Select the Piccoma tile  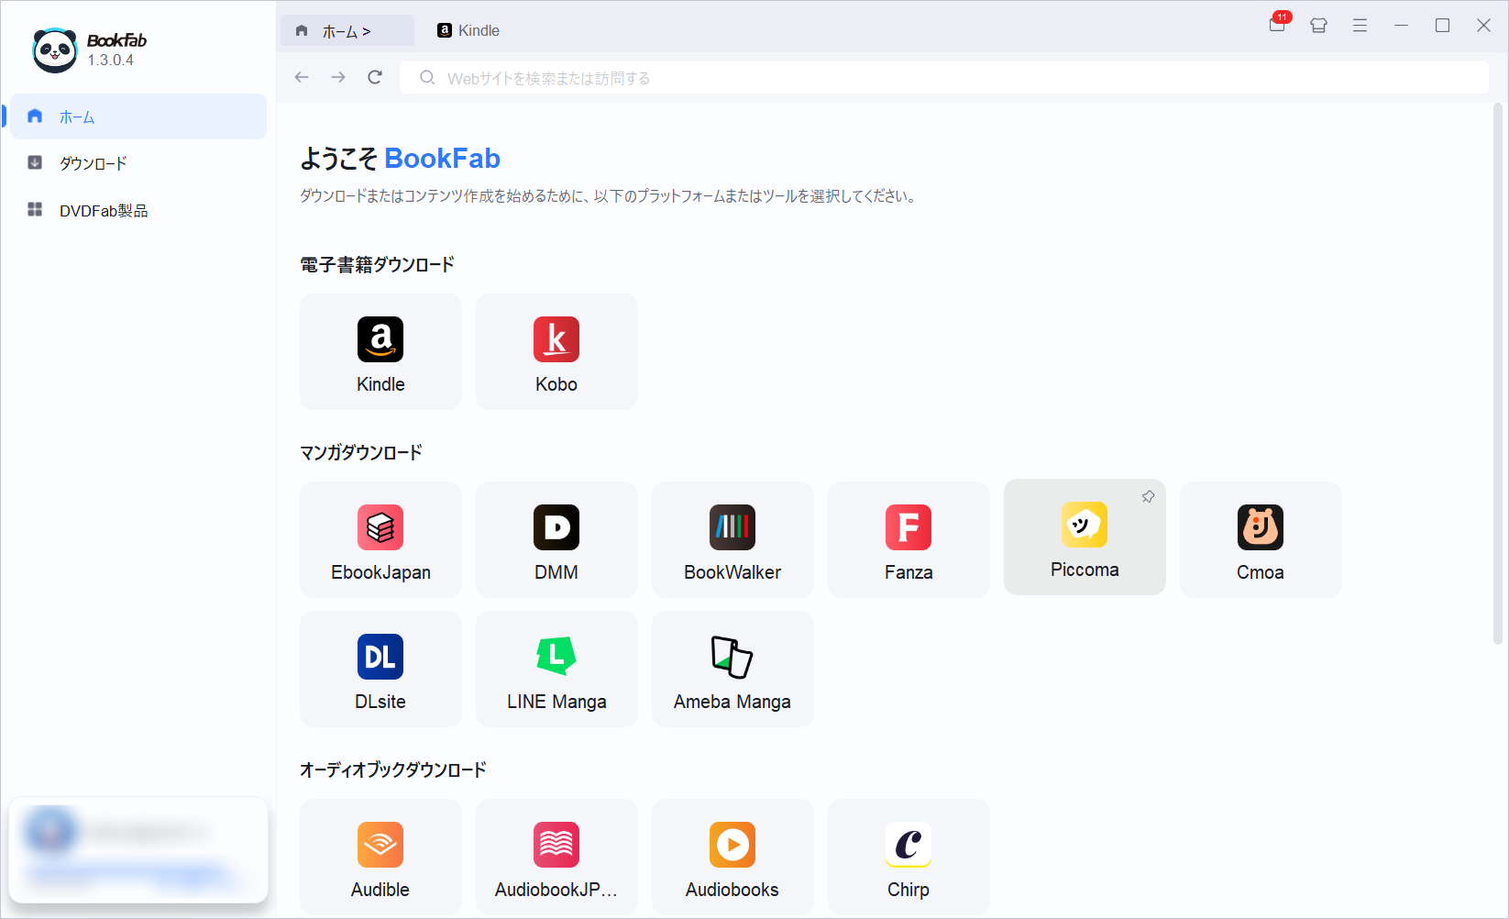click(x=1085, y=537)
